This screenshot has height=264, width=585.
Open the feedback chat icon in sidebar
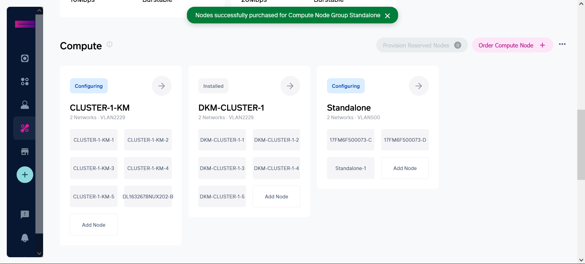pyautogui.click(x=25, y=214)
